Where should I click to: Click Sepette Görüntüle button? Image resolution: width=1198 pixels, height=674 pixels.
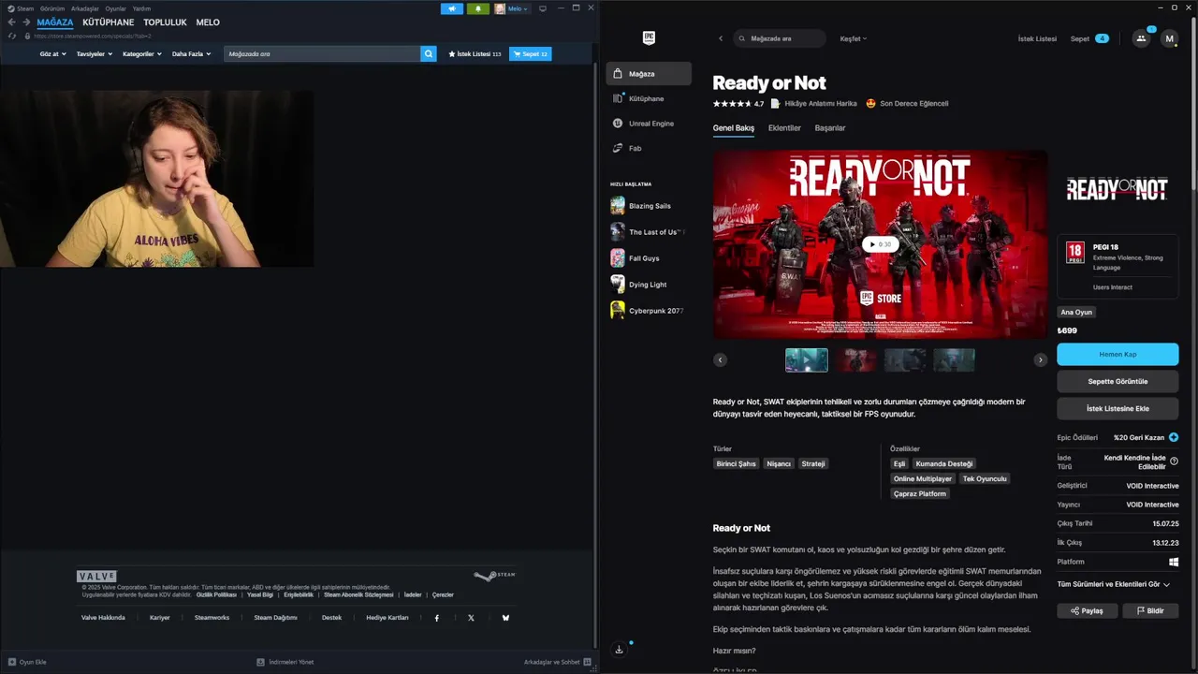point(1118,381)
